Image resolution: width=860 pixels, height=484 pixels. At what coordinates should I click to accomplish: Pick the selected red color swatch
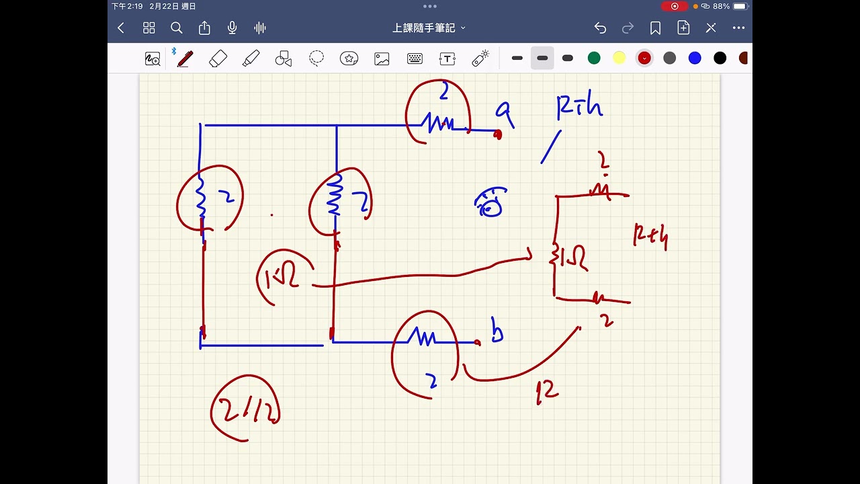pos(644,58)
